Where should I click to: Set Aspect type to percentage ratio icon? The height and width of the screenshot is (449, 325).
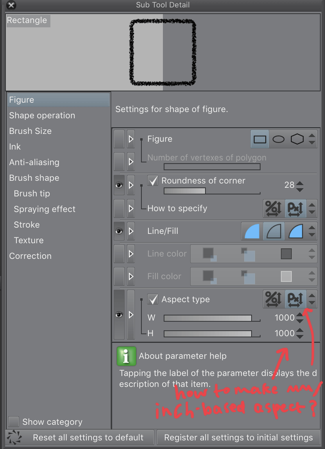tap(273, 299)
